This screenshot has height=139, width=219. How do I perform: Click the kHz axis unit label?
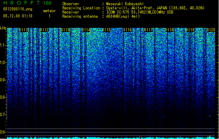(x=3, y=28)
